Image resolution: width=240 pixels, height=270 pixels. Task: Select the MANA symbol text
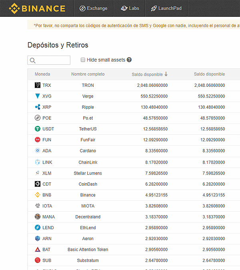[x=48, y=217]
